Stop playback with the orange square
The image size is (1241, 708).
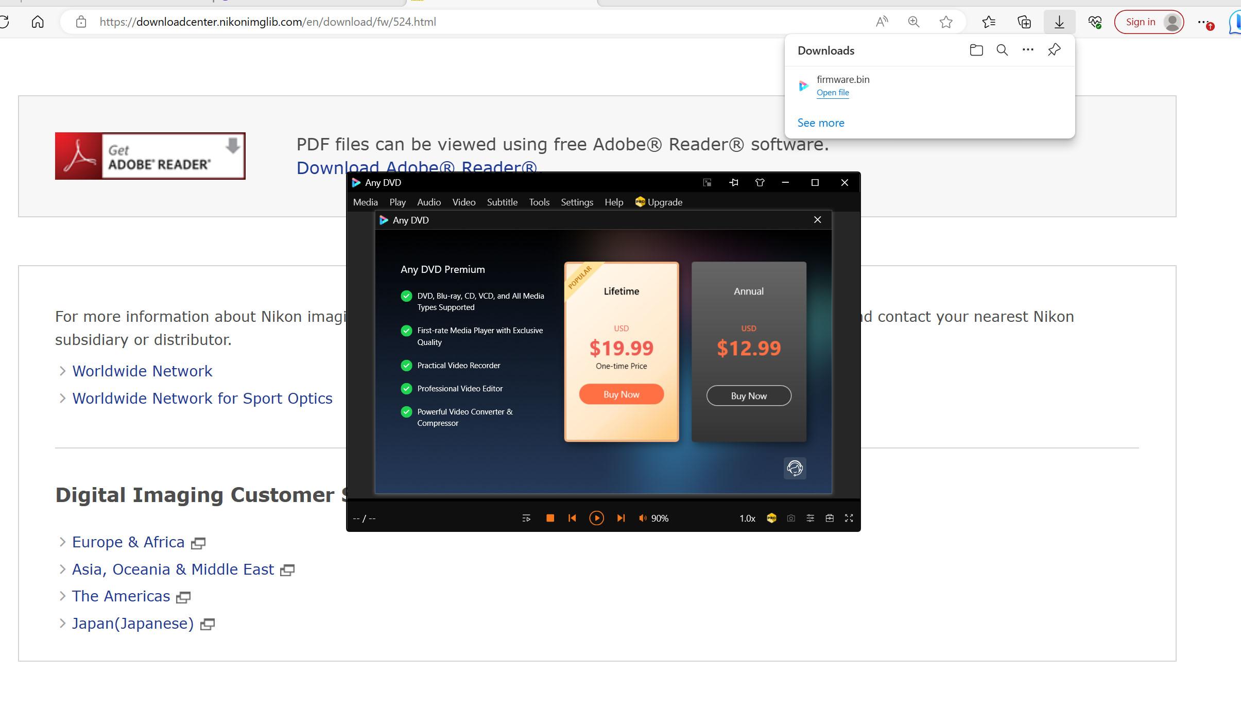click(x=550, y=518)
